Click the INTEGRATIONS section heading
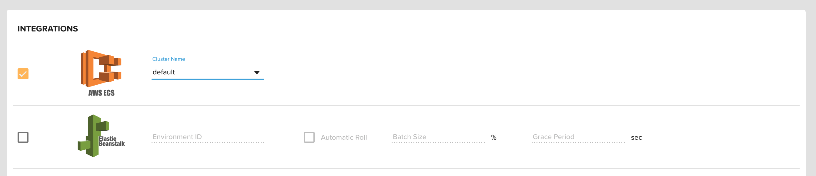The image size is (816, 176). tap(48, 29)
